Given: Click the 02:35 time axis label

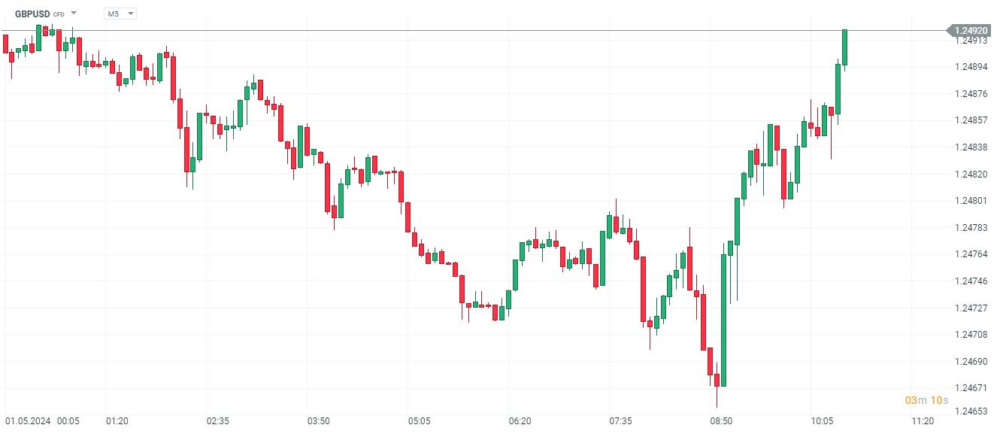Looking at the screenshot, I should point(217,420).
